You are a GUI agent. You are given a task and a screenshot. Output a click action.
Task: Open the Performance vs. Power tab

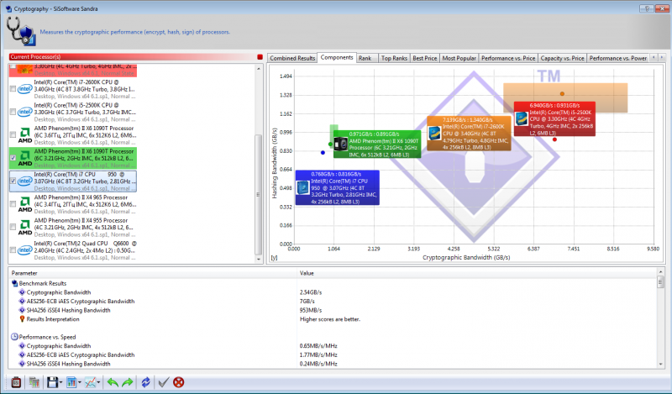[x=618, y=58]
